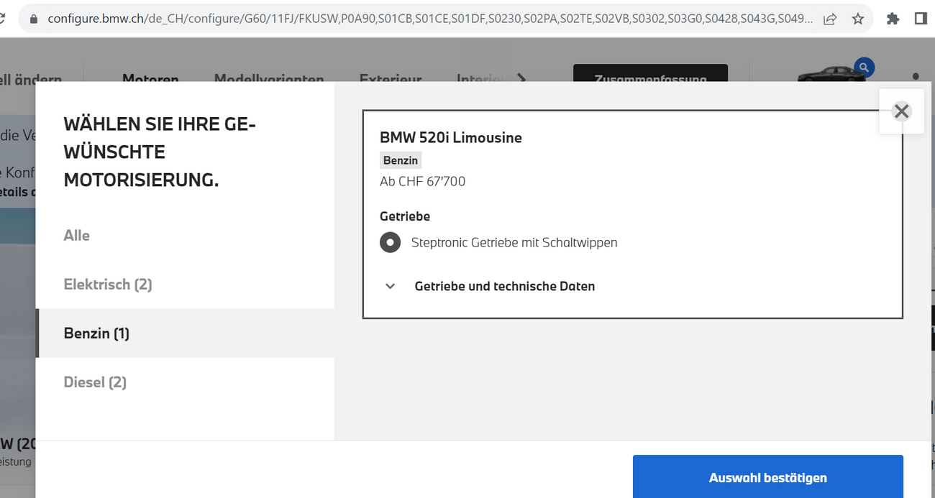The height and width of the screenshot is (498, 935).
Task: Select the Benzin (1) filter
Action: click(x=186, y=333)
